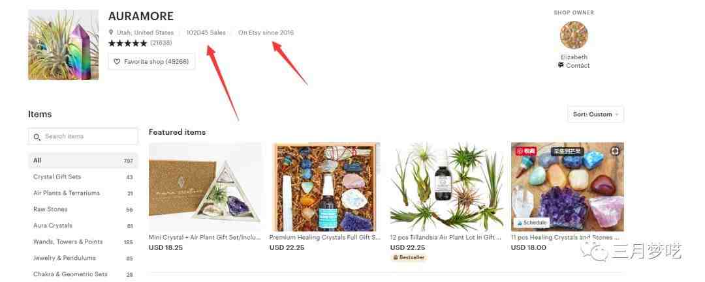The image size is (705, 282).
Task: Click the message icon next to Contact
Action: (x=561, y=65)
